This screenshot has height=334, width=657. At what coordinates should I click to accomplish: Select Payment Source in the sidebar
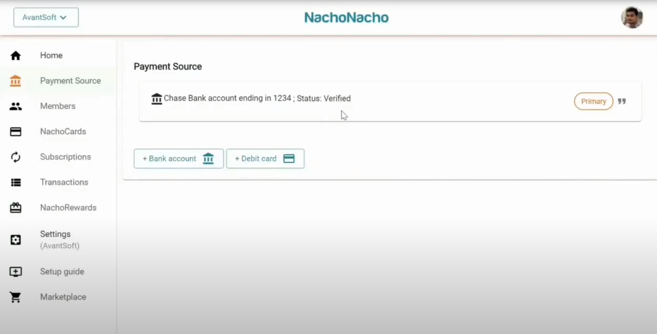click(70, 81)
